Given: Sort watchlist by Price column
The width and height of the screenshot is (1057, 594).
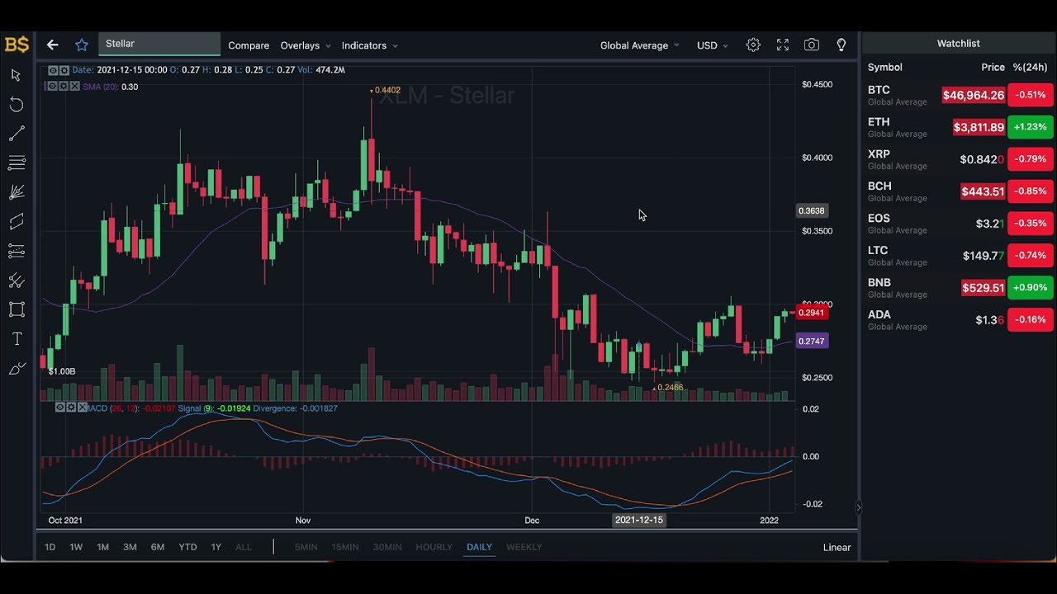Looking at the screenshot, I should tap(993, 67).
